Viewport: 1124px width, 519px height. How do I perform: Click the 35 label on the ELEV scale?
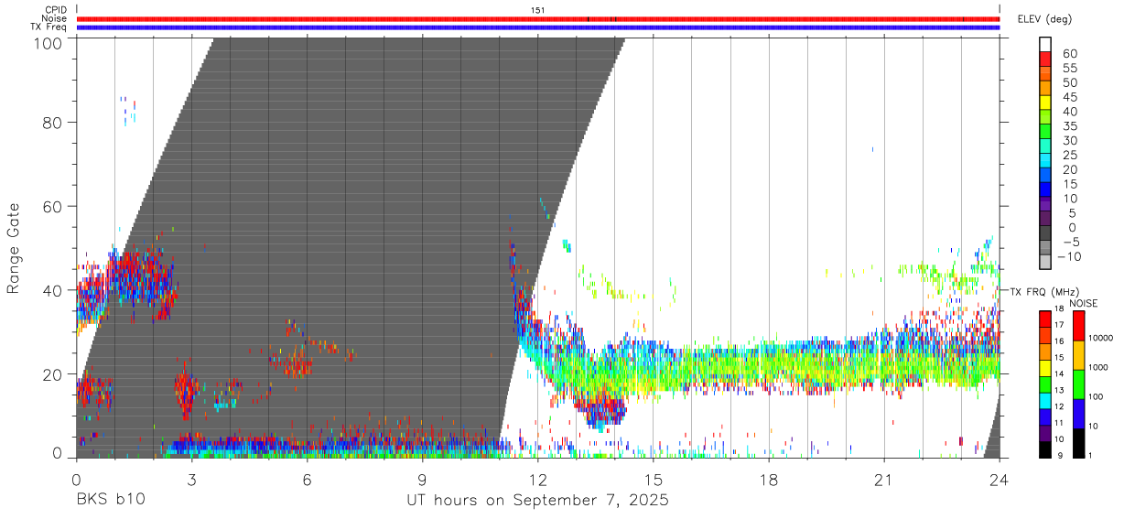click(1069, 126)
